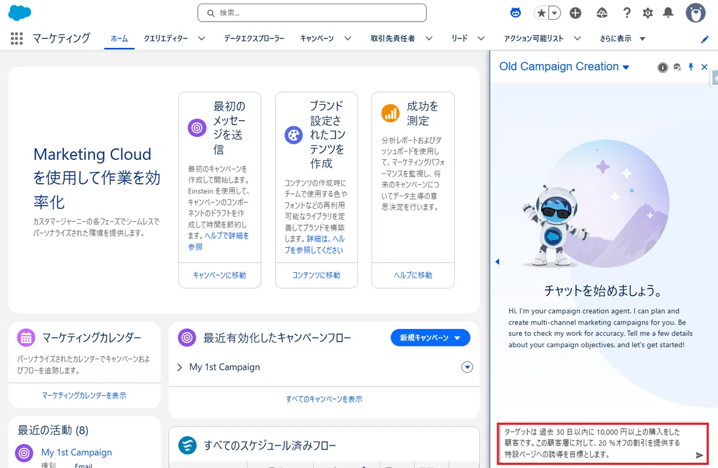This screenshot has height=468, width=718.
Task: Click the palette icon on ブランド設定されたコンテンツを作成 card
Action: [x=293, y=135]
